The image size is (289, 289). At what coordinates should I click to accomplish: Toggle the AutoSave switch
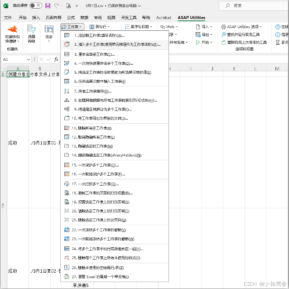tap(36, 6)
